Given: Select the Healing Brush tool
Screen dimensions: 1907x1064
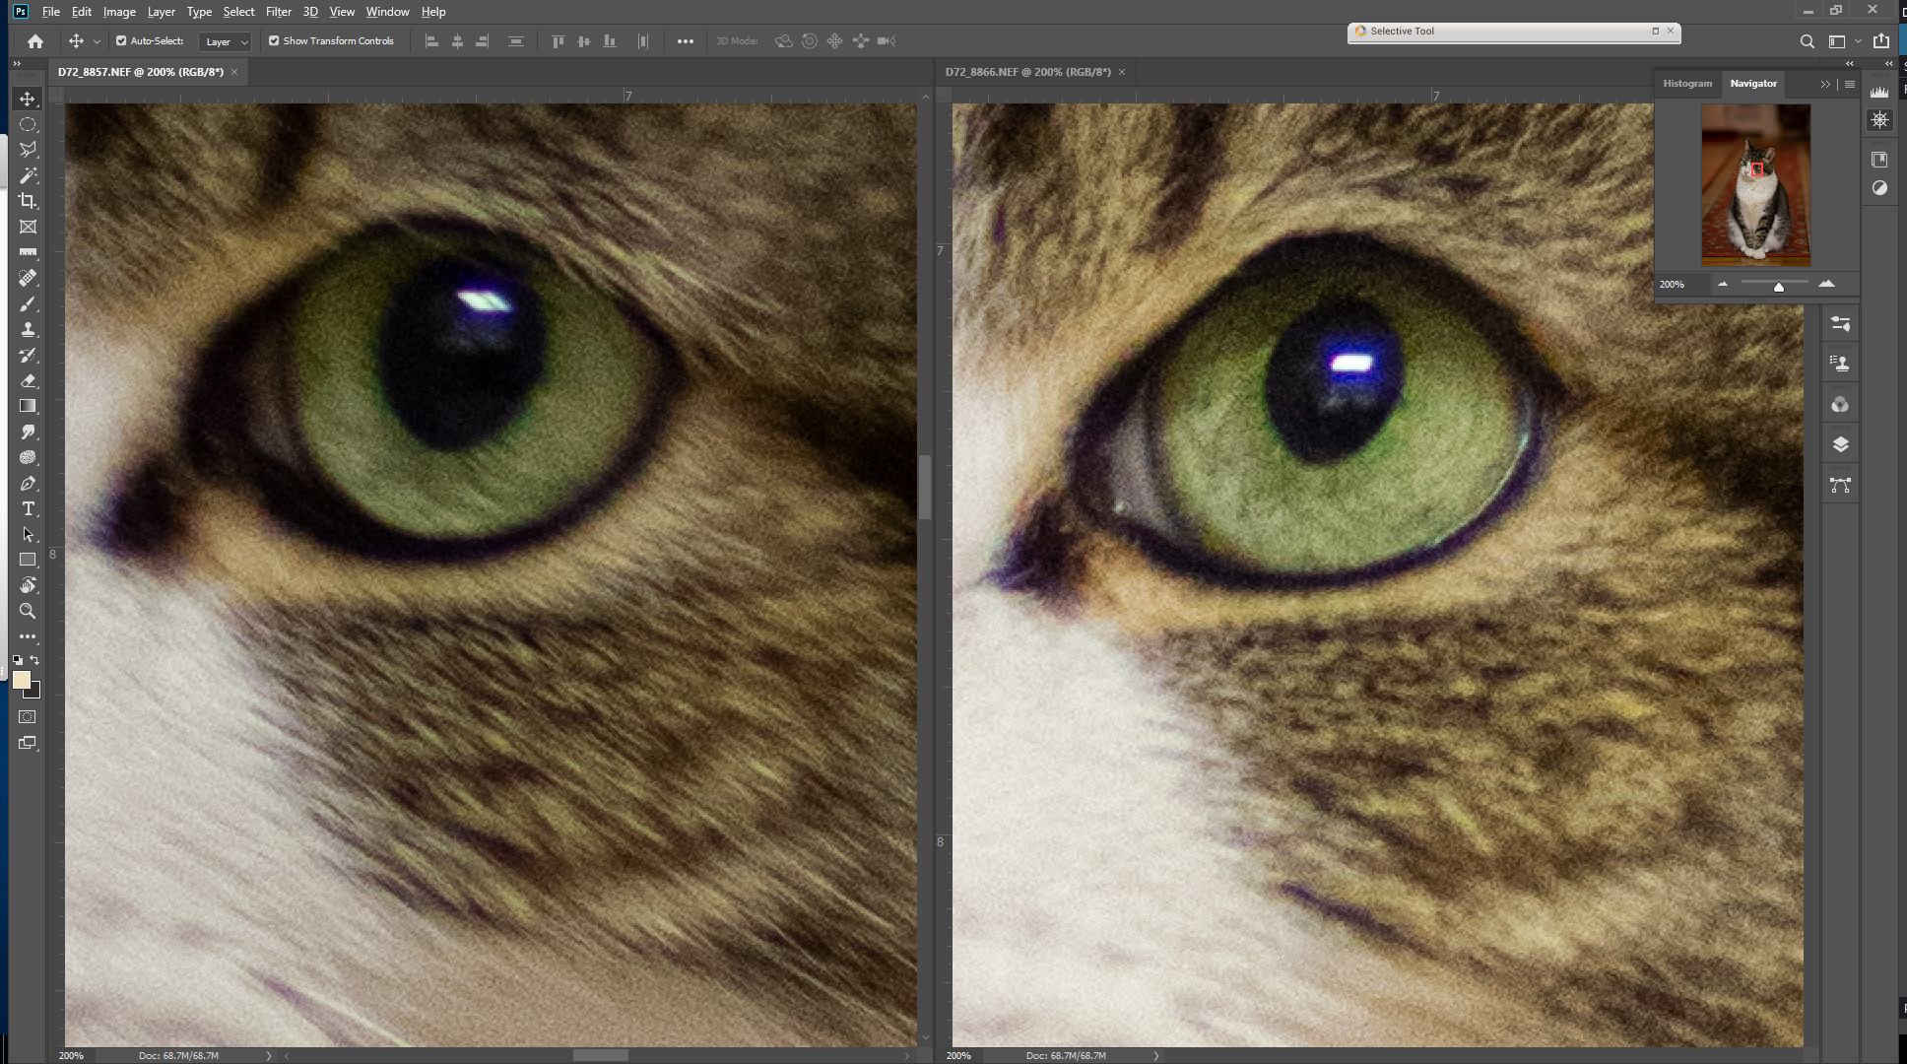Looking at the screenshot, I should pyautogui.click(x=28, y=278).
